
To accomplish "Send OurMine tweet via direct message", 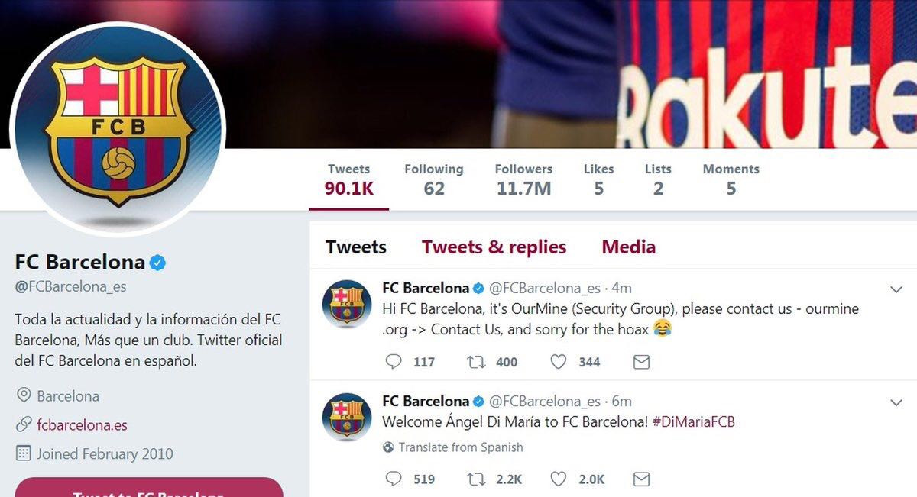I will (642, 362).
